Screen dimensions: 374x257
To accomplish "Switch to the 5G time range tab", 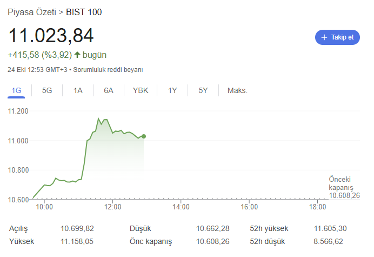I will click(47, 90).
